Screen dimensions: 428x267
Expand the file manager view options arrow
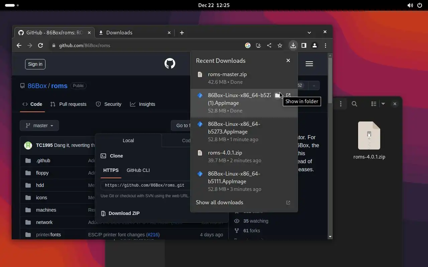tap(383, 104)
